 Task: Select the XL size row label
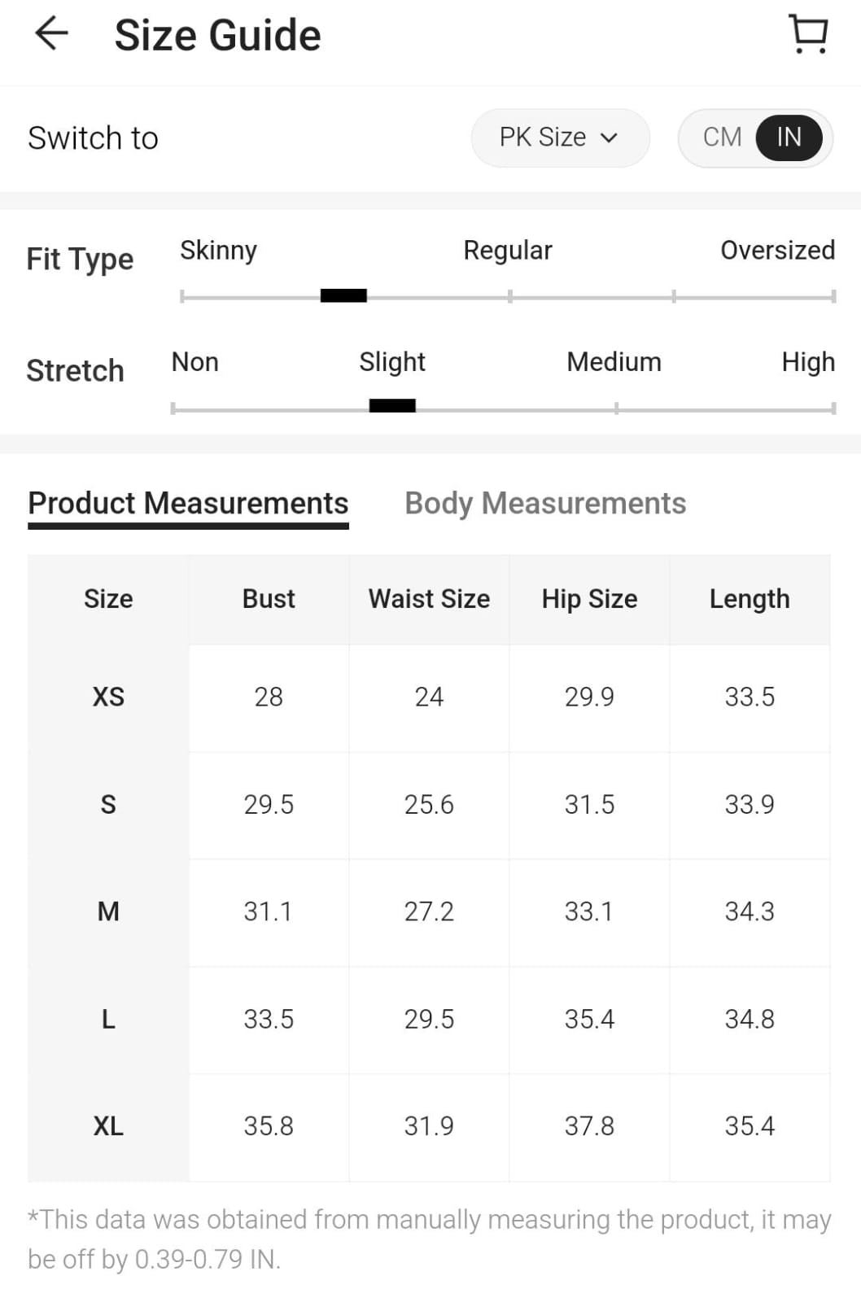coord(108,1126)
